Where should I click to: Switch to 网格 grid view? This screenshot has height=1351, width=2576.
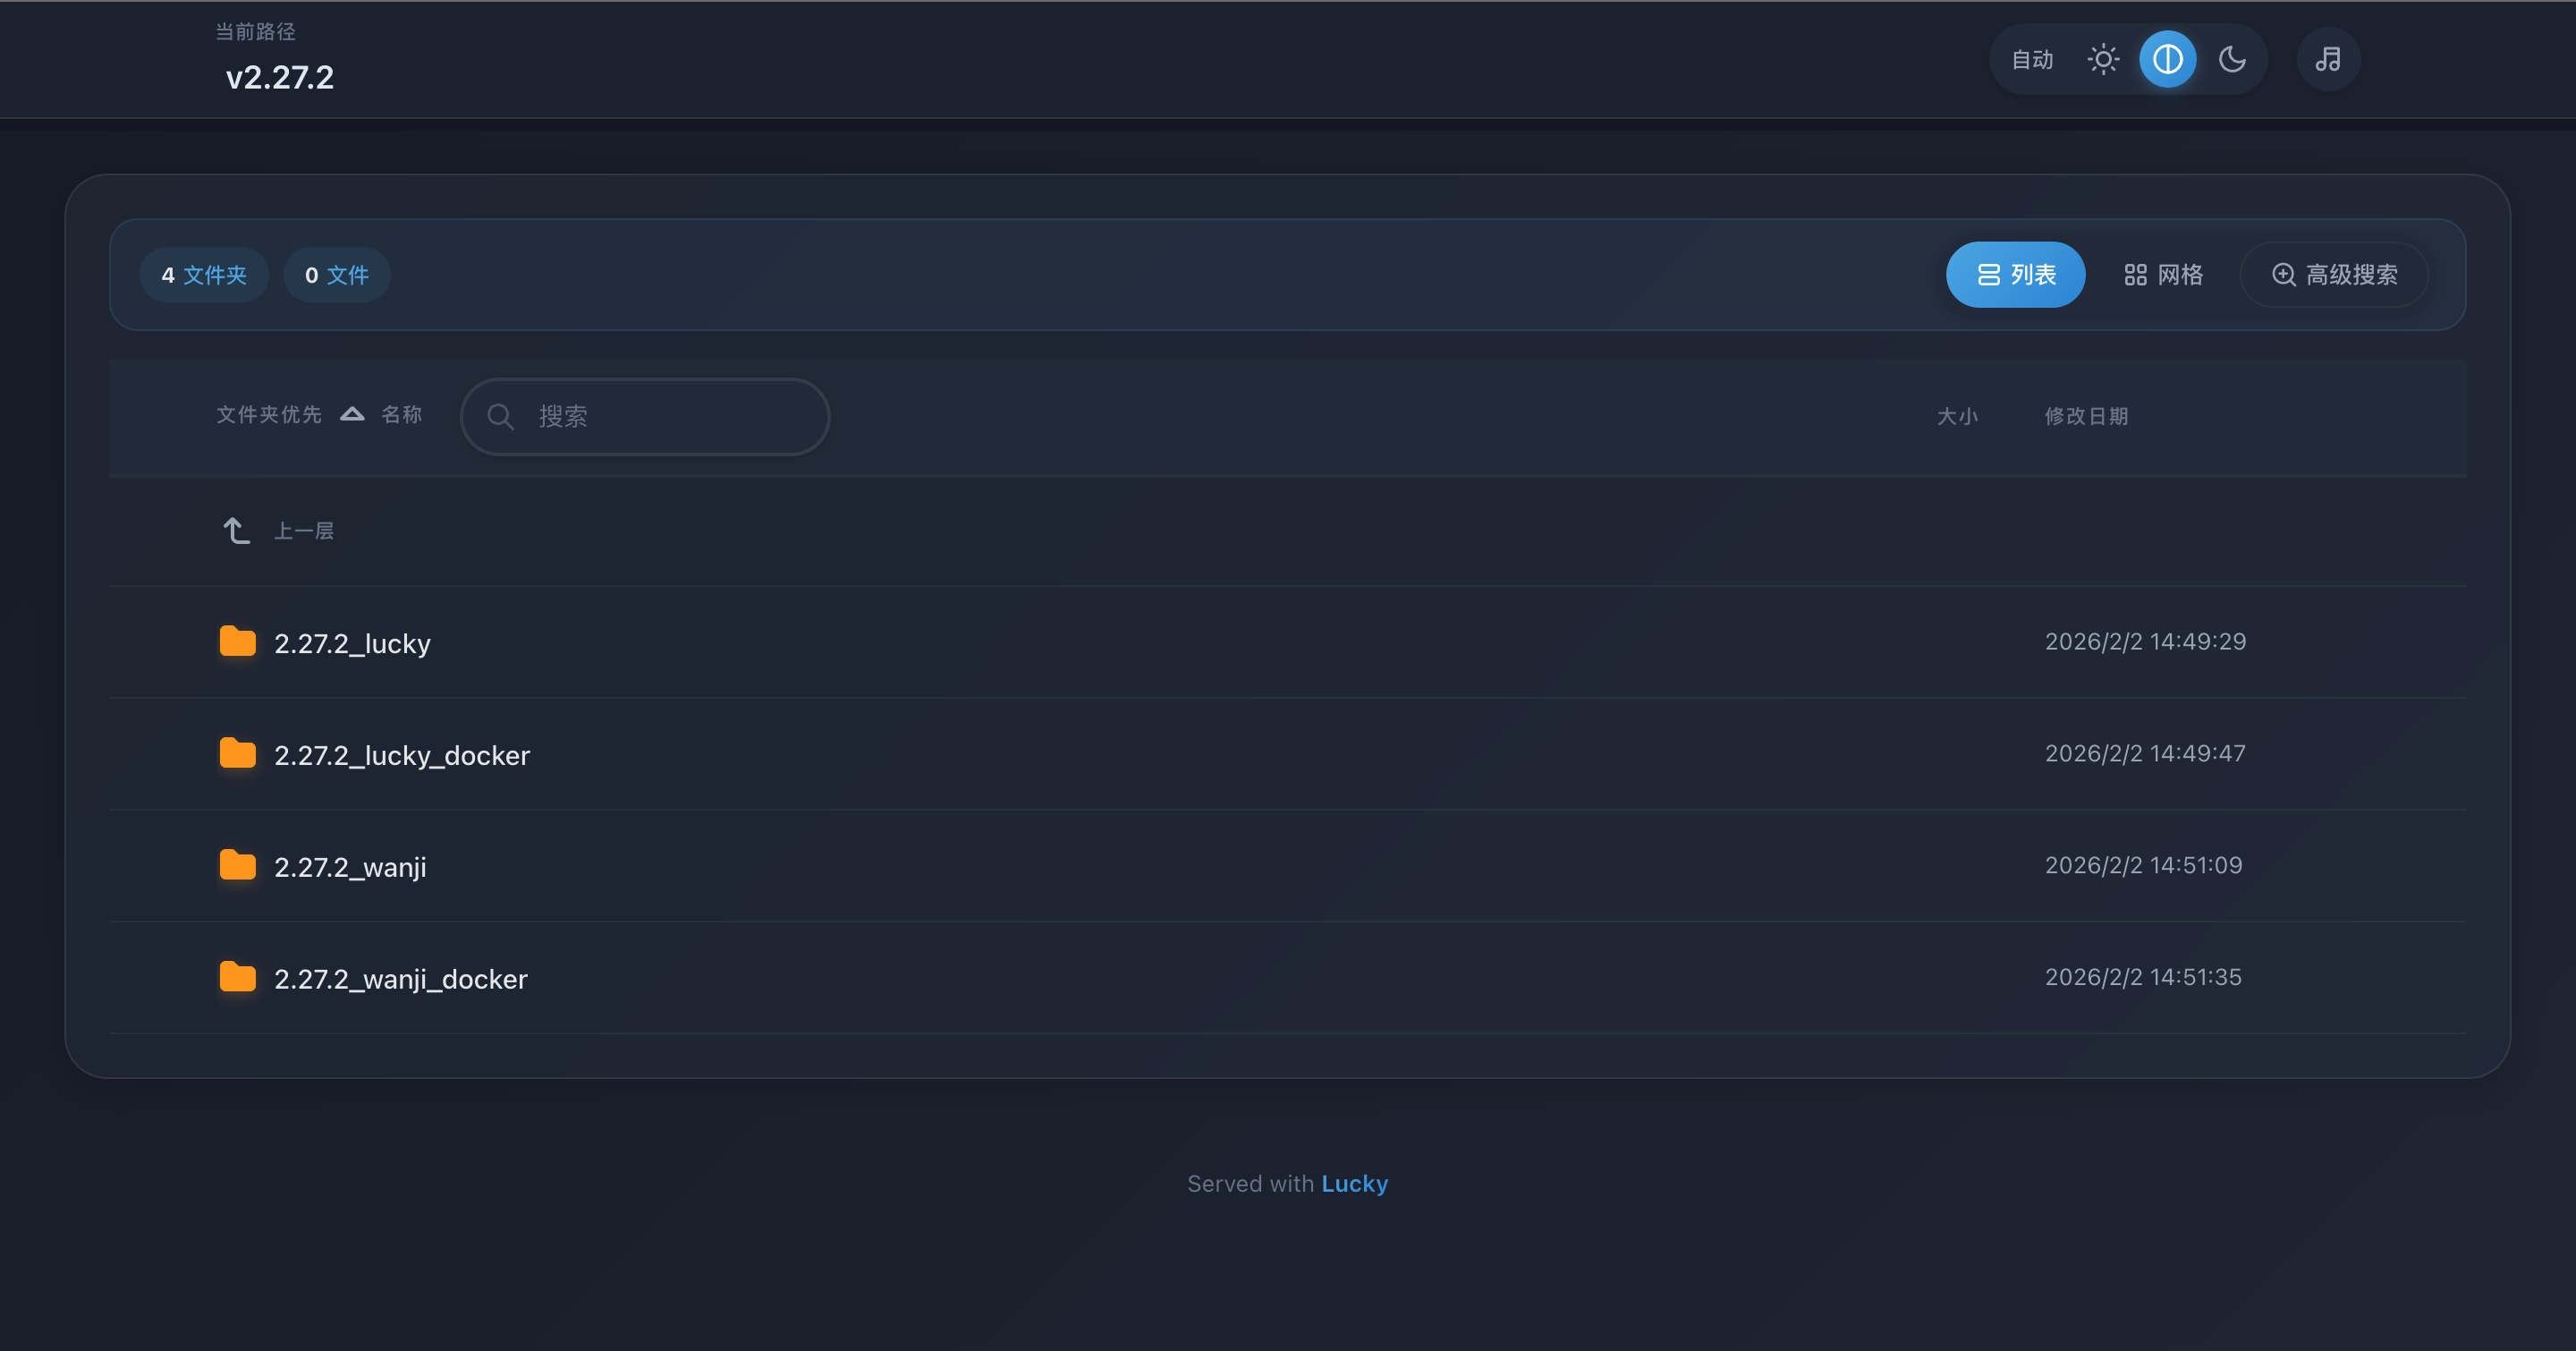point(2163,275)
